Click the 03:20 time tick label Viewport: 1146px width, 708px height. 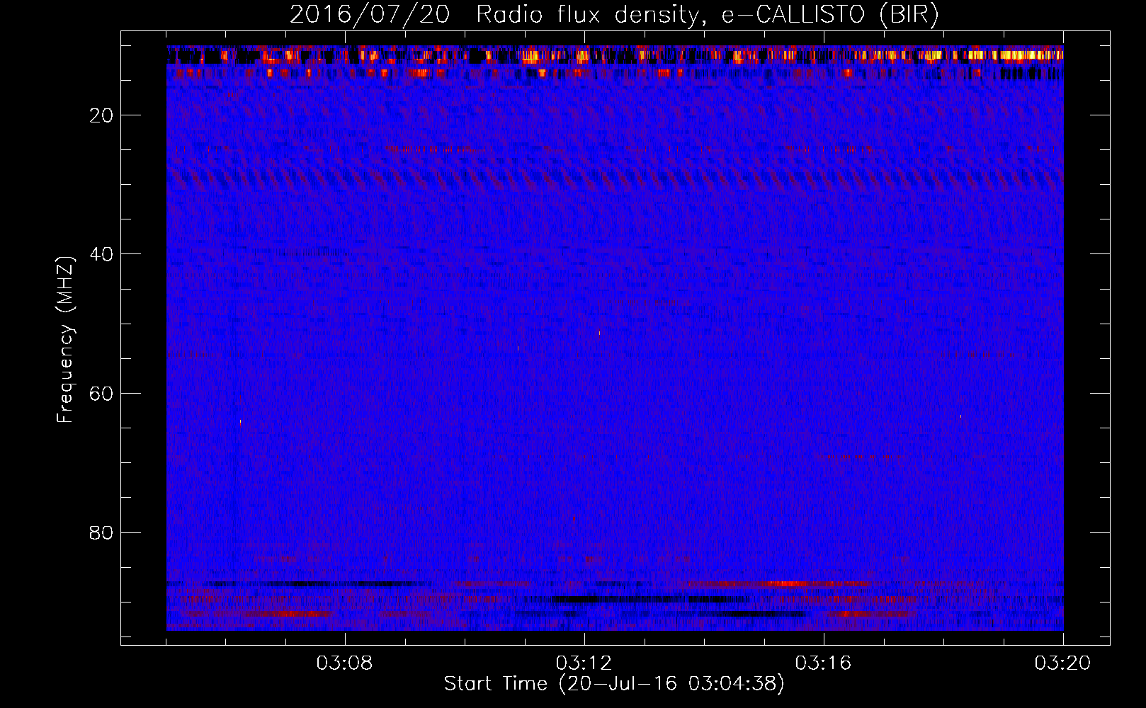pyautogui.click(x=1063, y=663)
